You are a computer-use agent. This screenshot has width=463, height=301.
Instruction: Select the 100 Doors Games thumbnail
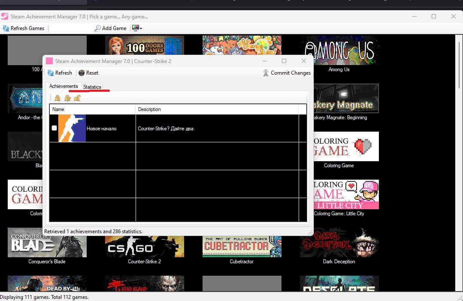(x=145, y=45)
